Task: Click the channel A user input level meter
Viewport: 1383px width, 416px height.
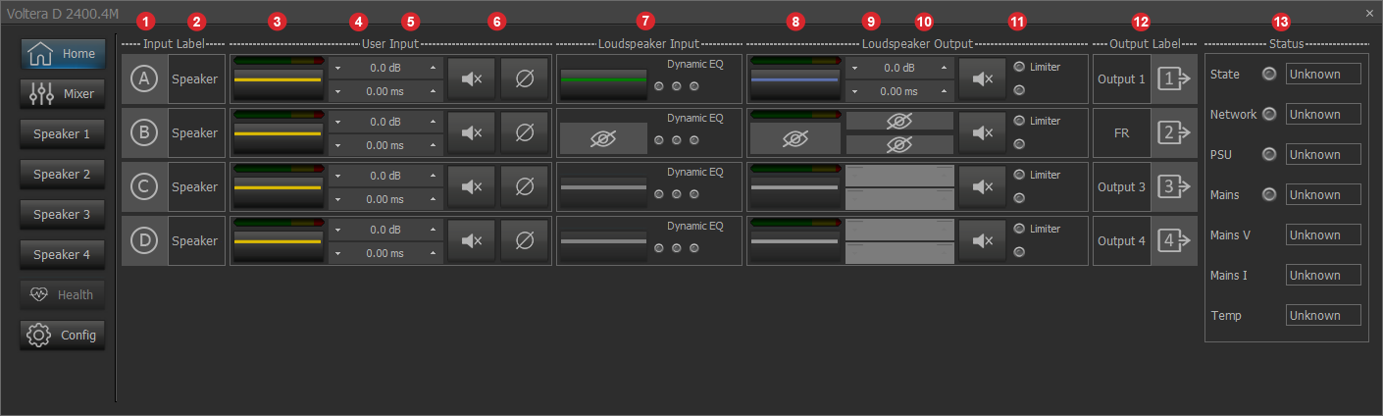Action: coord(279,78)
